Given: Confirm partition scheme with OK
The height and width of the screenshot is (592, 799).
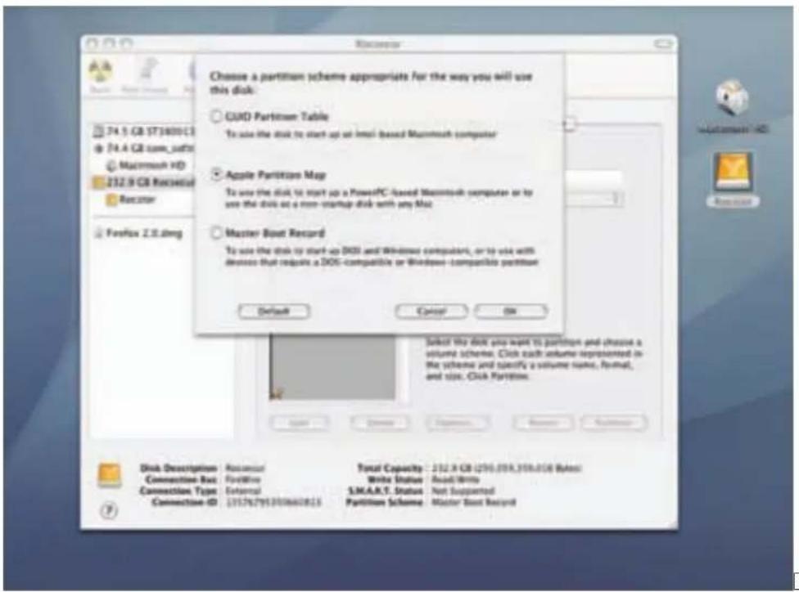Looking at the screenshot, I should click(511, 311).
